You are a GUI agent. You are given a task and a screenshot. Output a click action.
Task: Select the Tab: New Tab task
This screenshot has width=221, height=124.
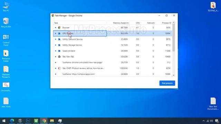[113, 56]
